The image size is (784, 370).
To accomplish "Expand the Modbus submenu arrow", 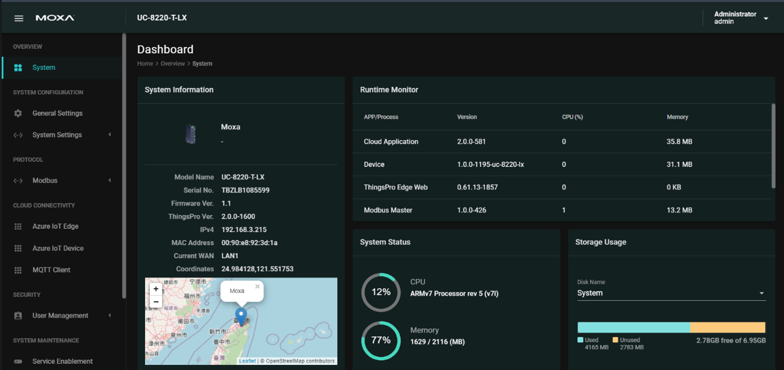I will 110,180.
